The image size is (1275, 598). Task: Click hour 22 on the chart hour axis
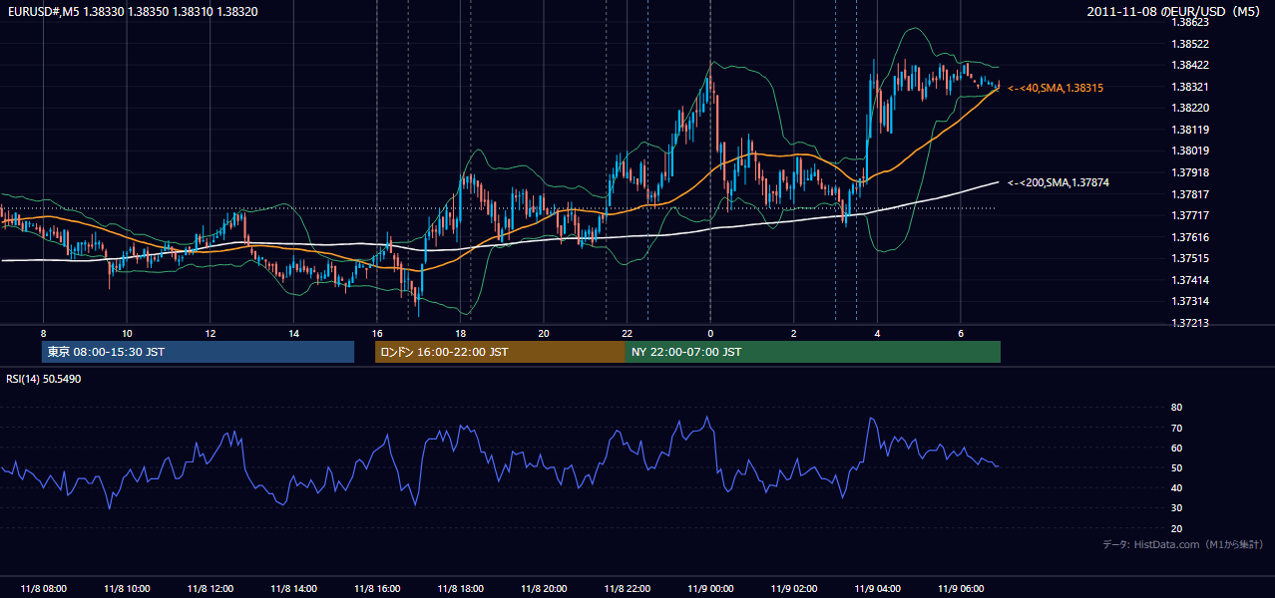627,333
